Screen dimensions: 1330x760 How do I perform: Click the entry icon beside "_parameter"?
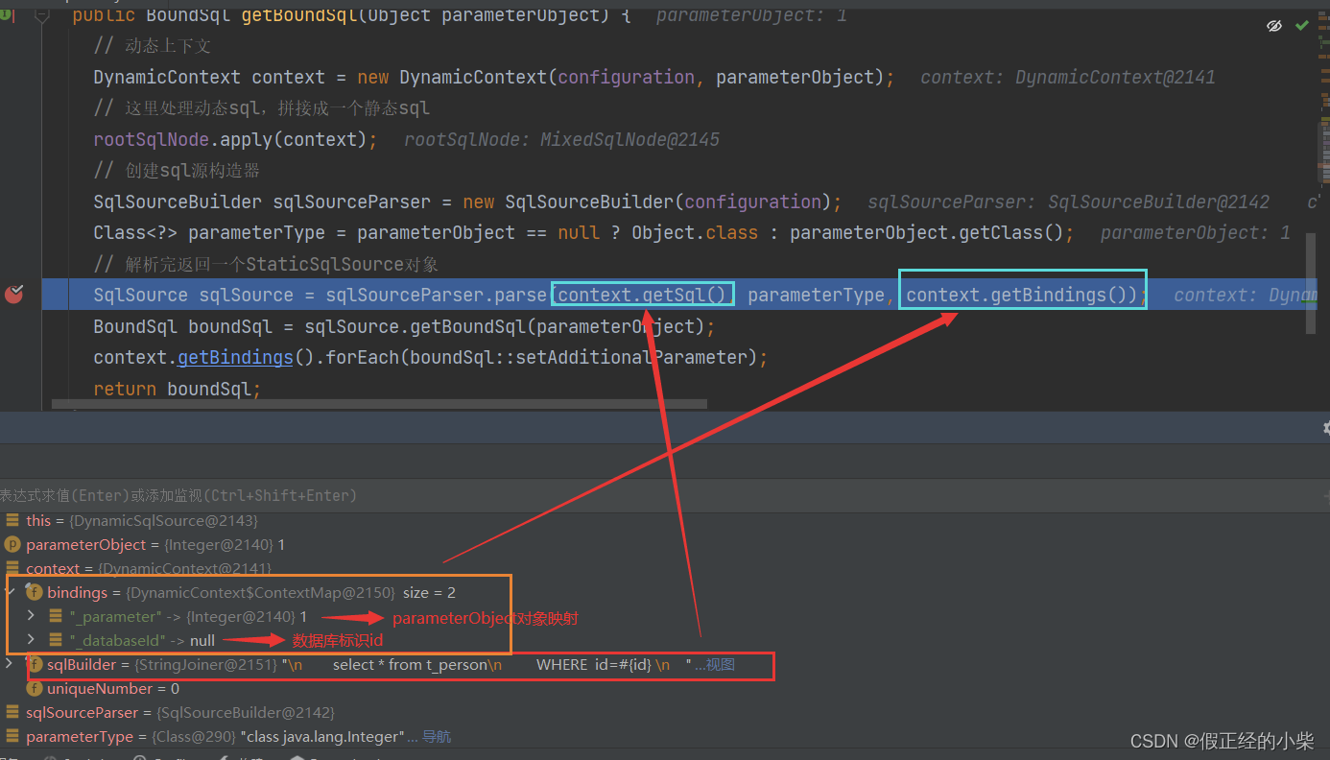tap(57, 616)
